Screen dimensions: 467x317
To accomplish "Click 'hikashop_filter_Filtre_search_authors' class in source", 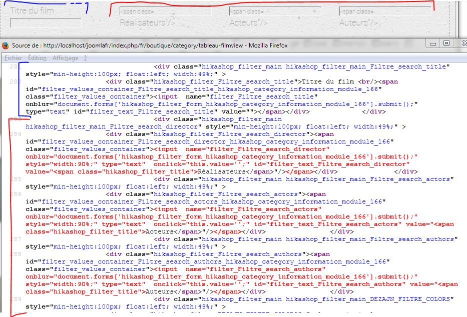I will pos(228,254).
